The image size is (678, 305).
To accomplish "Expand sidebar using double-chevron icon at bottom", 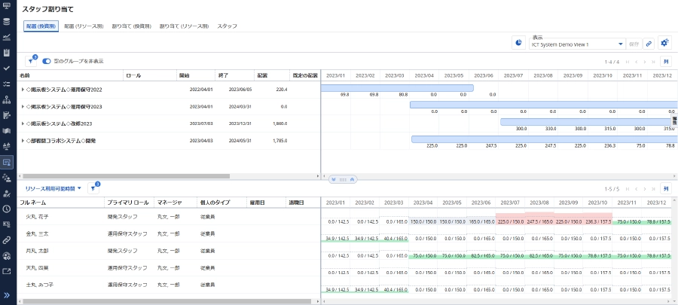I will coord(7,295).
